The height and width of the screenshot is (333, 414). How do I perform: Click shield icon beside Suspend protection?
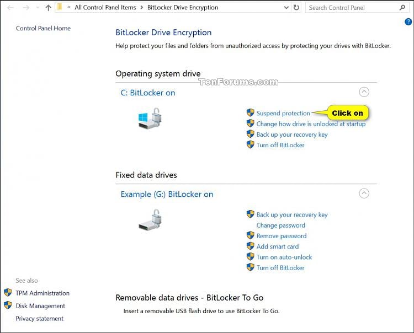[250, 112]
